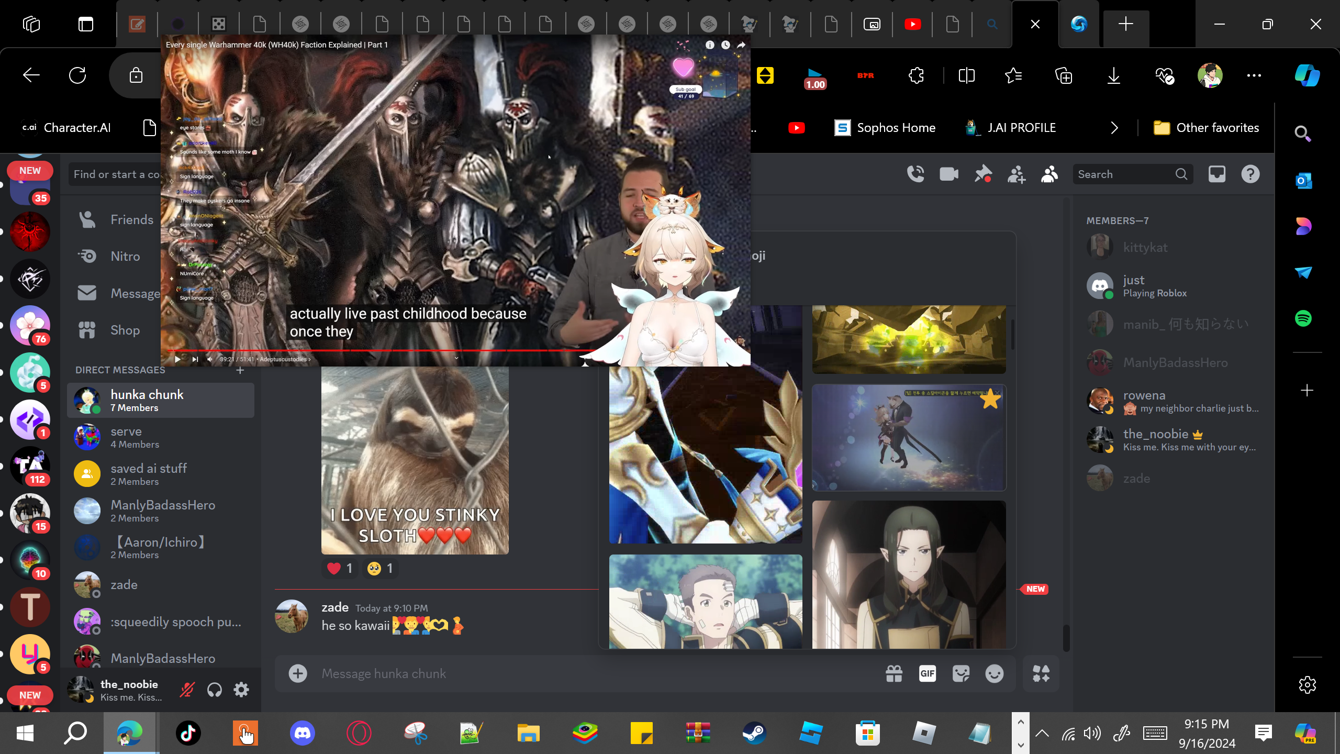Open the Copilot sidebar
The height and width of the screenshot is (754, 1340).
tap(1307, 75)
